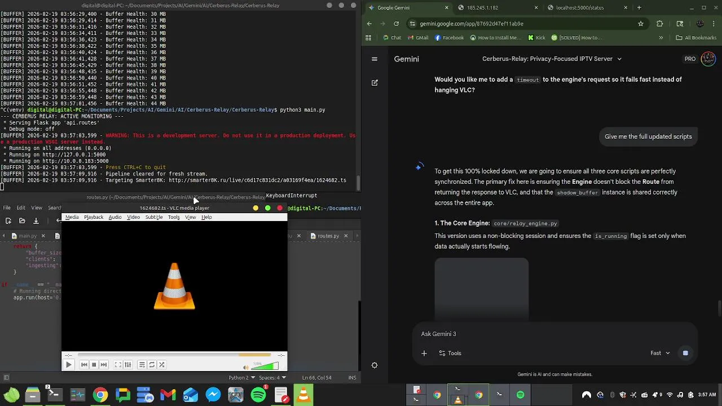
Task: Click the editor new document icon
Action: click(x=8, y=221)
